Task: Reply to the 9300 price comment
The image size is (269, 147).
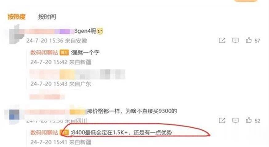Action: point(235,121)
